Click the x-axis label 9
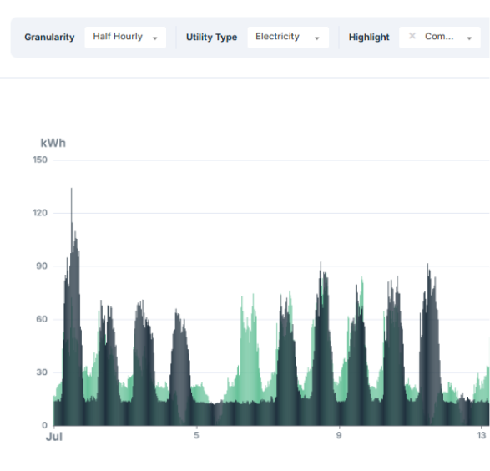490x471 pixels. pos(339,435)
